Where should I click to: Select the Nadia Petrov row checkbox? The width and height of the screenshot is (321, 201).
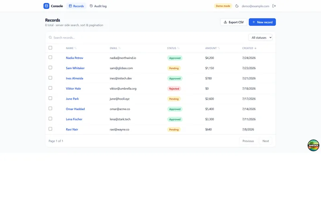(x=51, y=57)
